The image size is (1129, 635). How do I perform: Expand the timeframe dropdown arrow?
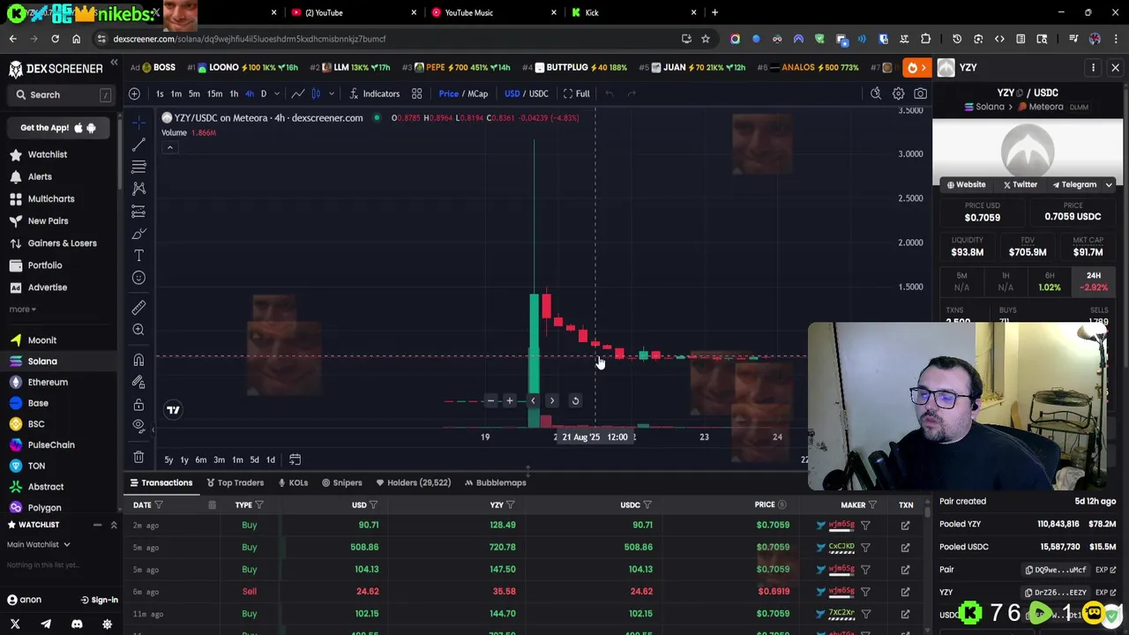coord(276,93)
